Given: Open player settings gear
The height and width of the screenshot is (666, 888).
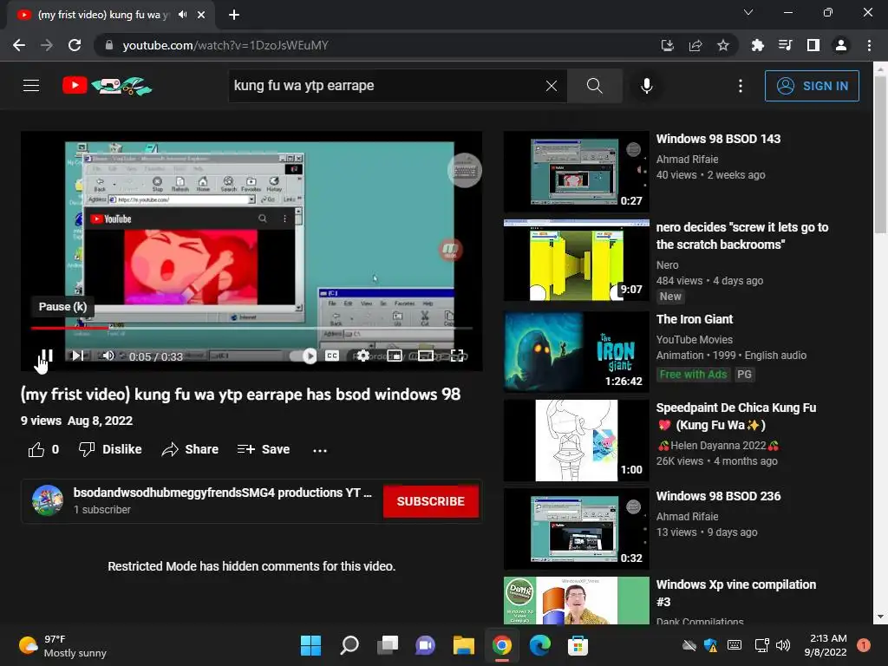Looking at the screenshot, I should coord(363,356).
